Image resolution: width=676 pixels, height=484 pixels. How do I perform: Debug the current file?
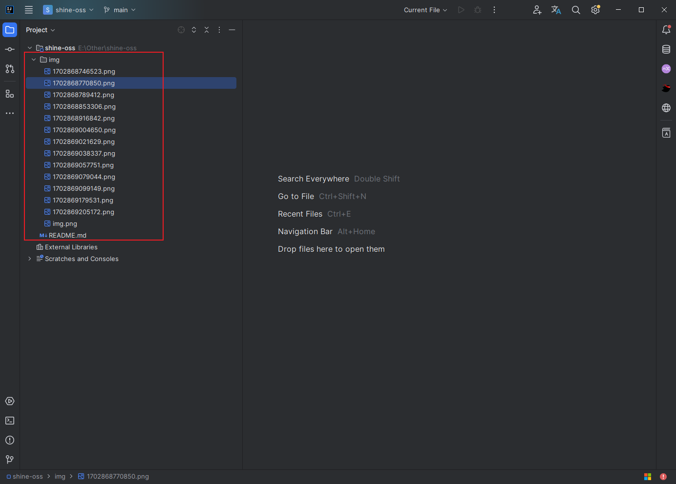click(478, 10)
